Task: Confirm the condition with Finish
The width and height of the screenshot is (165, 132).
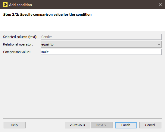Action: pos(126,125)
